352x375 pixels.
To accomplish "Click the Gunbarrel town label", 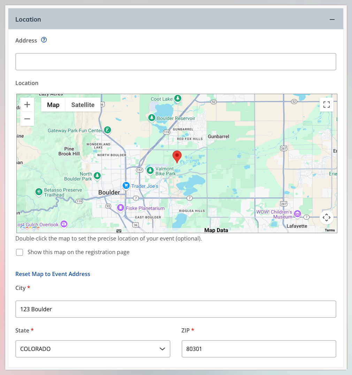I will [x=219, y=137].
